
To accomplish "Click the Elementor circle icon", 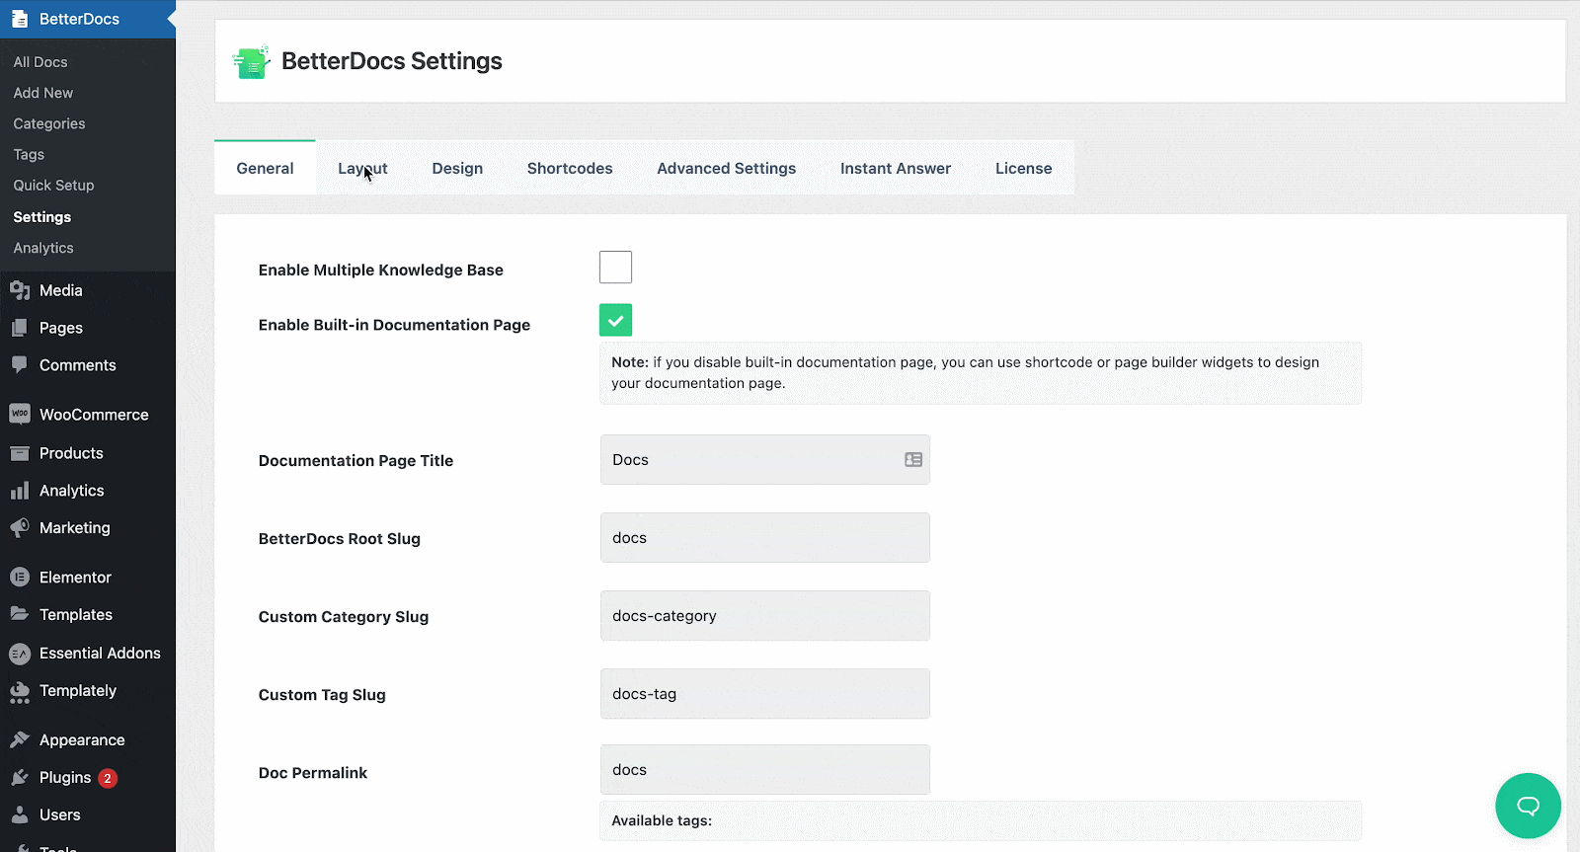I will [20, 578].
